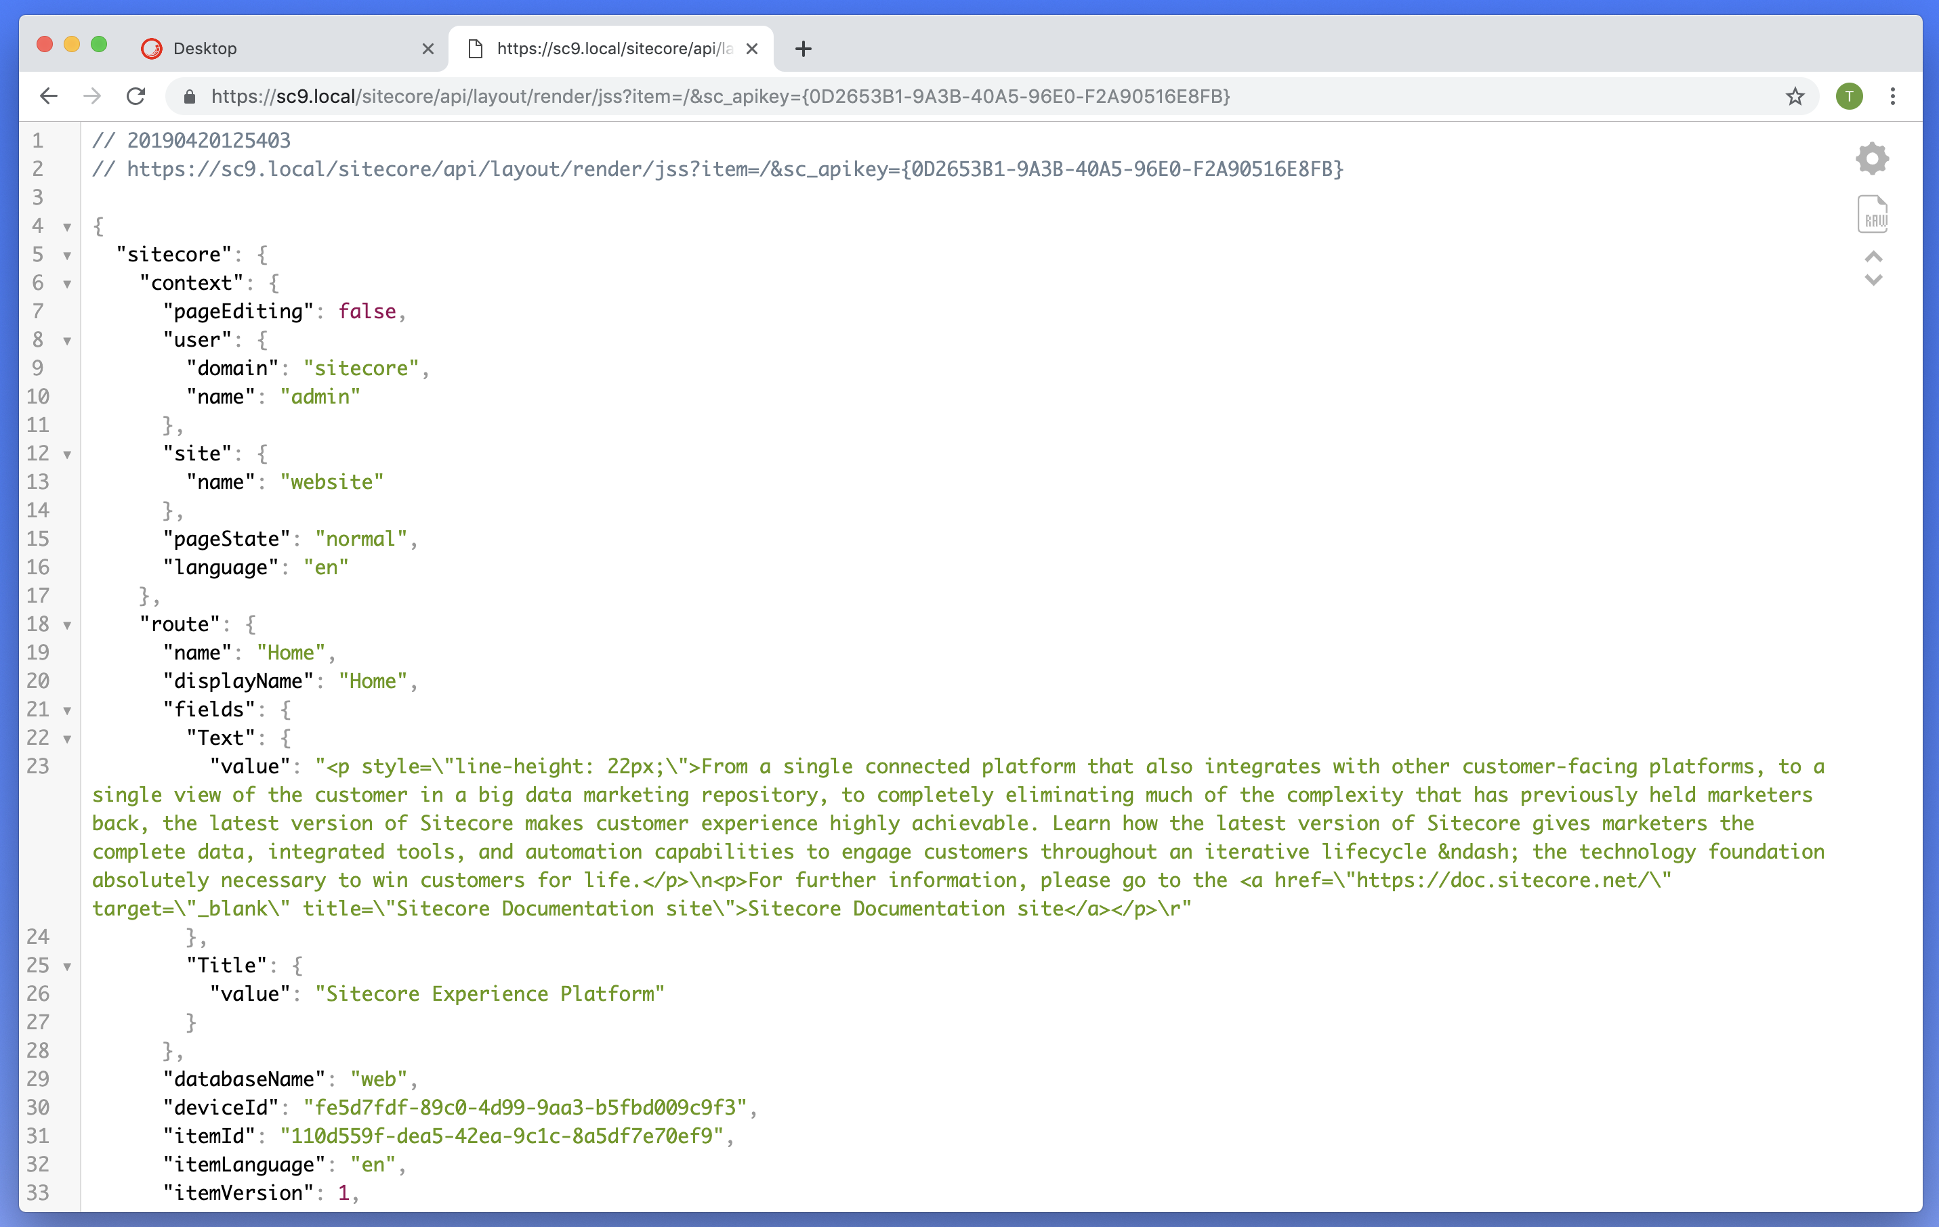Open a new browser tab

pyautogui.click(x=802, y=48)
